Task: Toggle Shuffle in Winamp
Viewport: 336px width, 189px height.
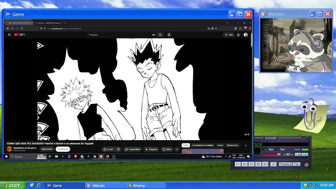Action: (x=285, y=164)
